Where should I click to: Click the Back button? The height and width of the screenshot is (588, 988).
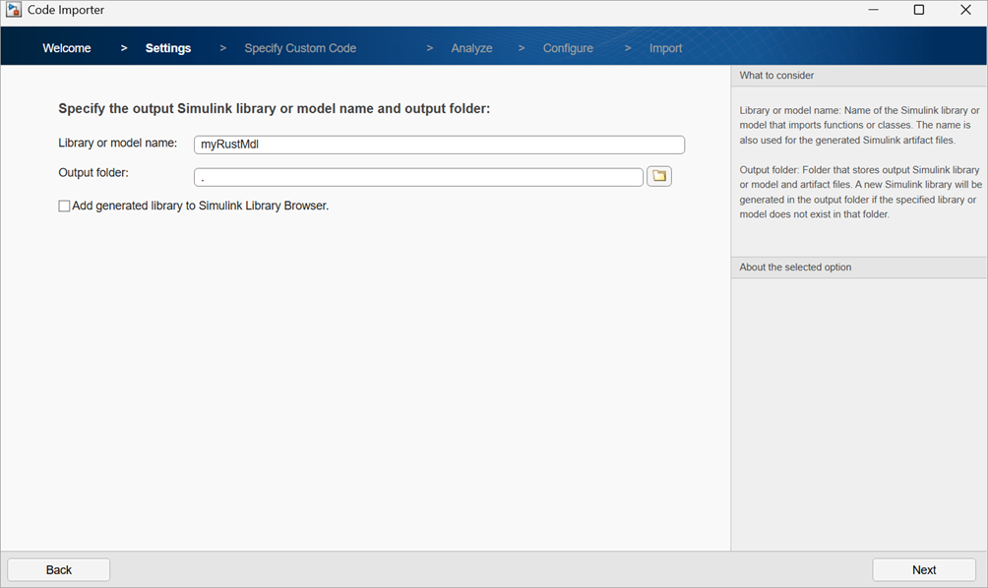coord(58,569)
